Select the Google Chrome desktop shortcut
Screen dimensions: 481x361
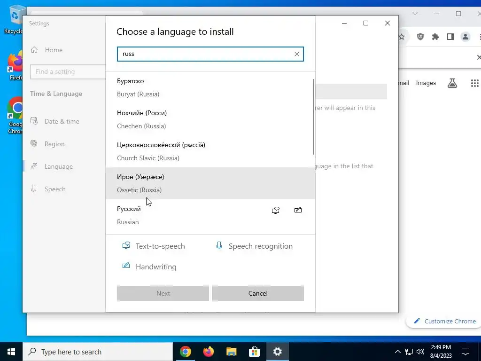(15, 116)
